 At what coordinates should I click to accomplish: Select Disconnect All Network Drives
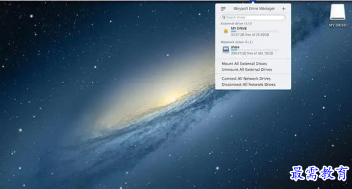[249, 85]
